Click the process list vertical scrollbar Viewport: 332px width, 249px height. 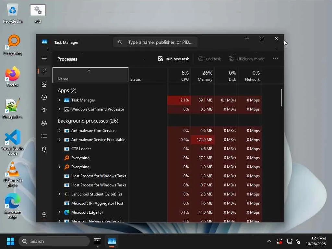point(281,97)
